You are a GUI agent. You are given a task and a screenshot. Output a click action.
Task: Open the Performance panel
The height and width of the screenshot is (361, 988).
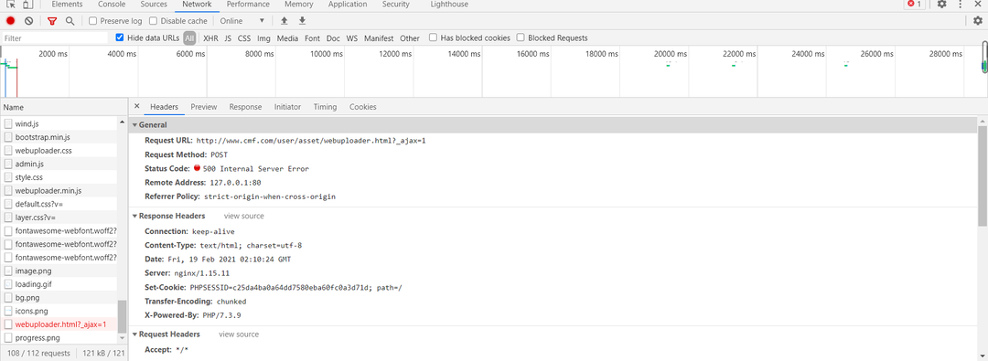248,5
